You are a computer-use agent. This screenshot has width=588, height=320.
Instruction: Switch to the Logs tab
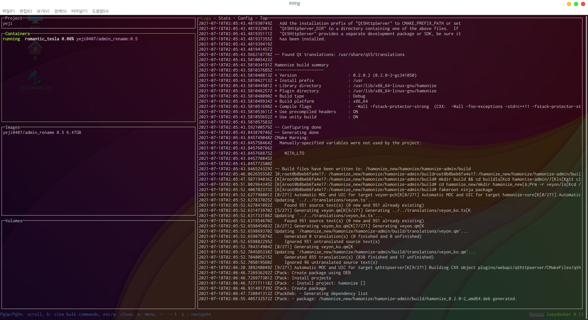206,18
